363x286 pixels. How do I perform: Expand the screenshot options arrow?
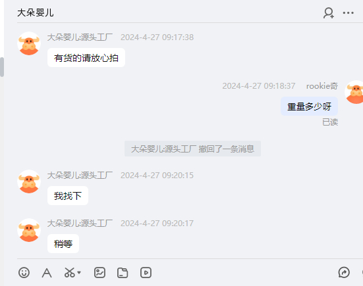pyautogui.click(x=79, y=273)
